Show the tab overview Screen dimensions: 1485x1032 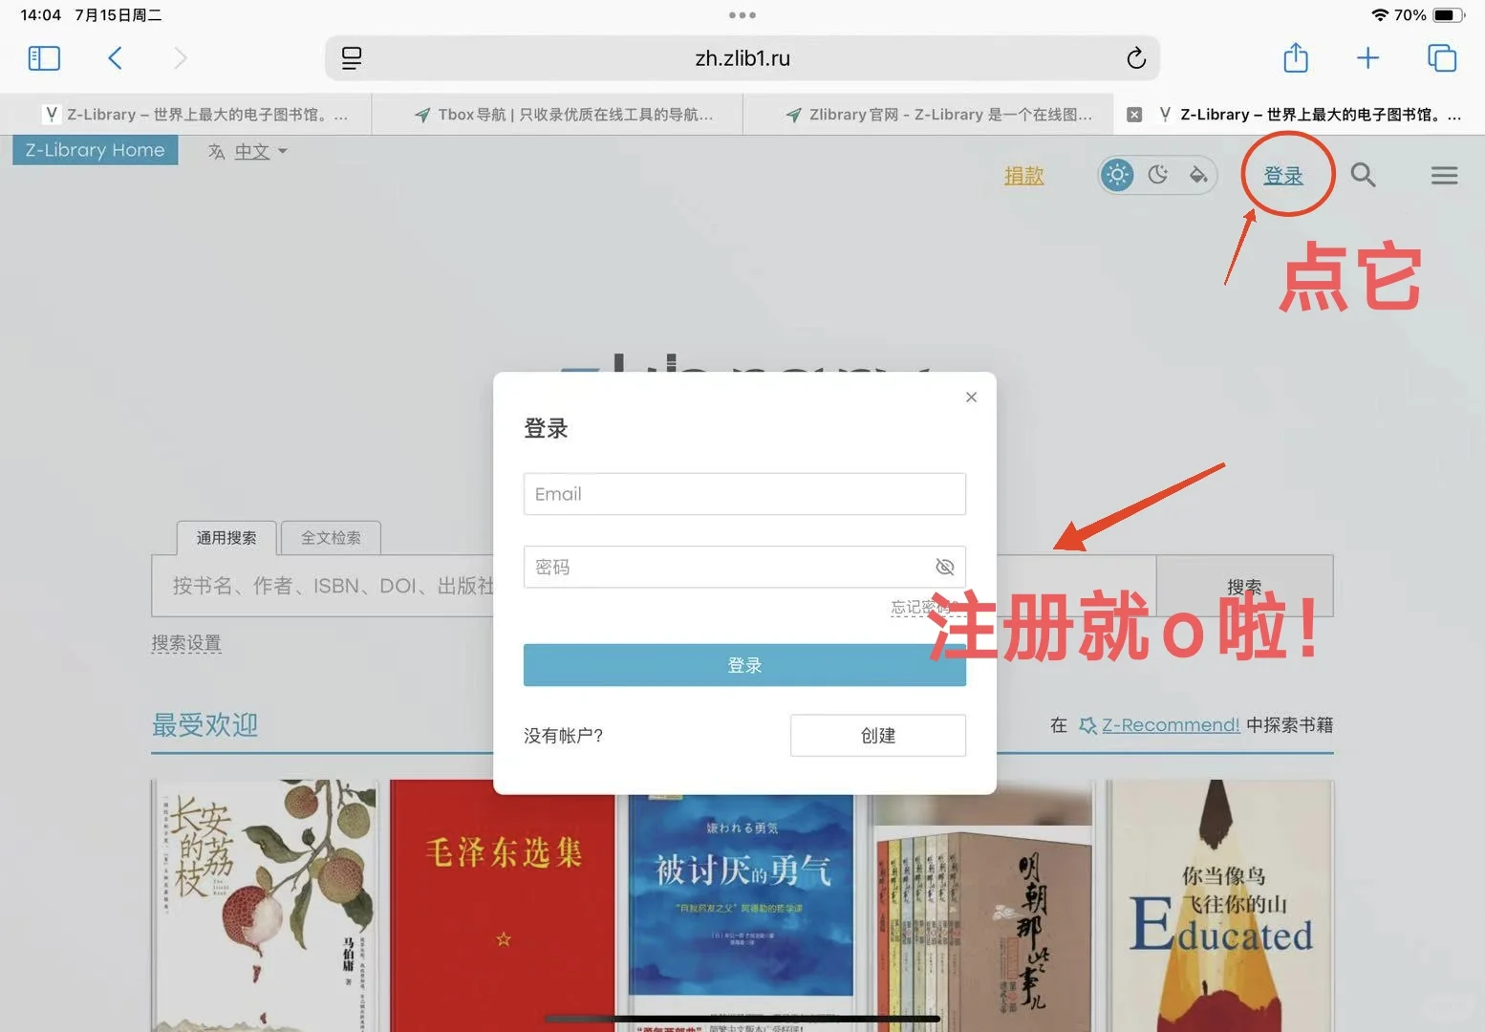point(1441,58)
